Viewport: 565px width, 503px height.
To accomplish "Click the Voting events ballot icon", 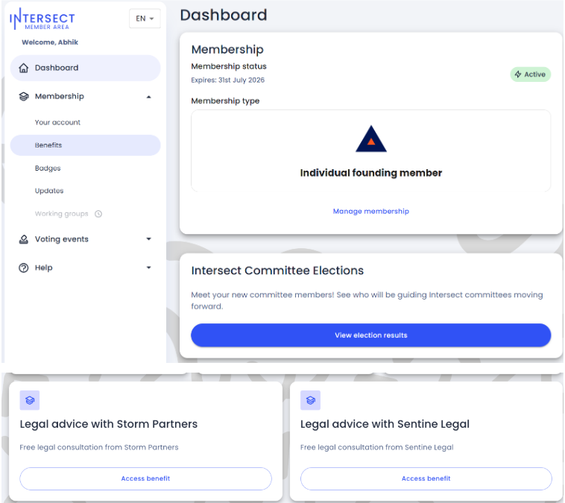I will (23, 239).
